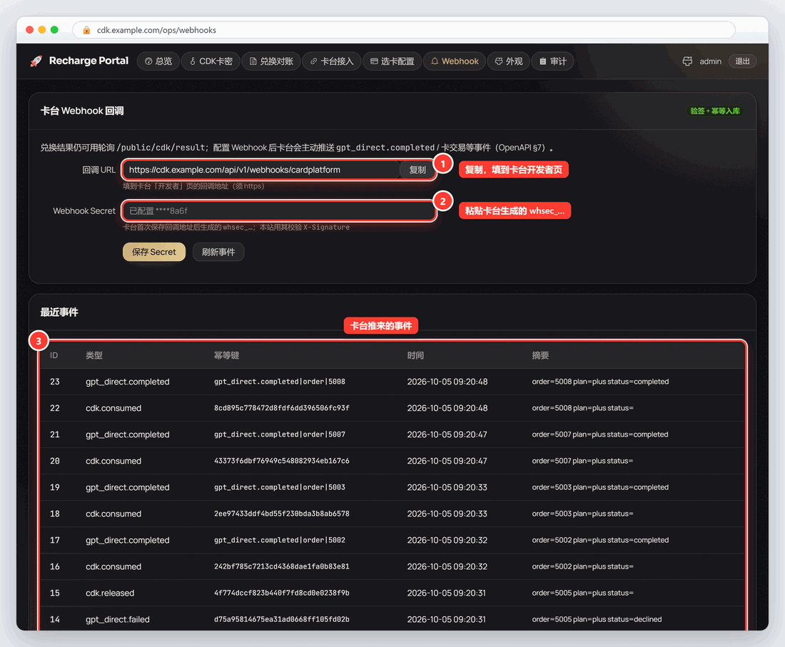The width and height of the screenshot is (785, 647).
Task: Click key '8cd895c778472d8fdf6dd396506fc93f'
Action: (x=281, y=408)
